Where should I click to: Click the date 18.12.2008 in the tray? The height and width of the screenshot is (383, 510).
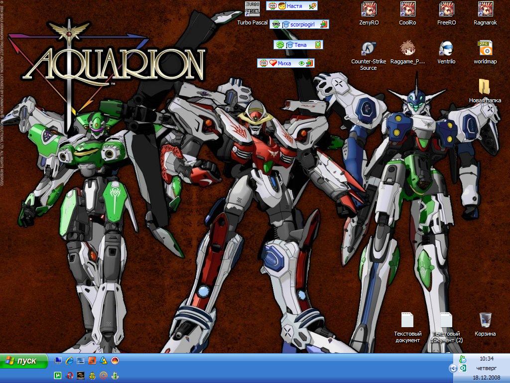(x=487, y=378)
